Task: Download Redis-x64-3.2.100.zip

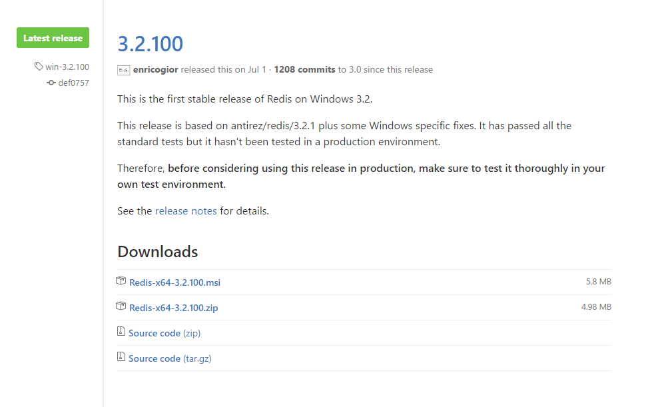Action: coord(173,308)
